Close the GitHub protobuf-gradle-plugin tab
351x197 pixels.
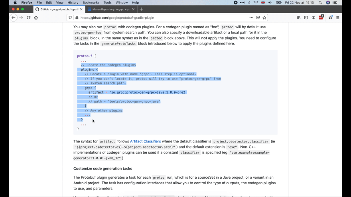tap(81, 9)
